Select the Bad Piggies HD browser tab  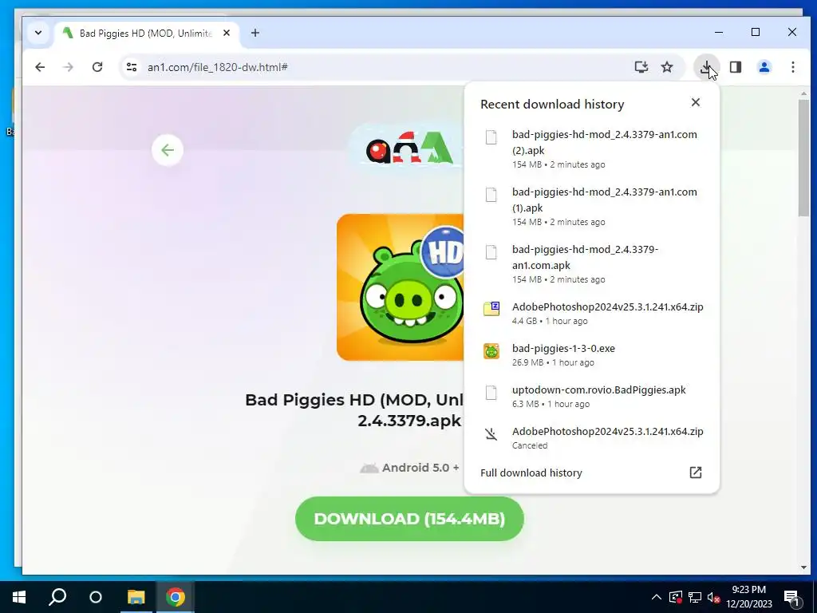pyautogui.click(x=146, y=33)
